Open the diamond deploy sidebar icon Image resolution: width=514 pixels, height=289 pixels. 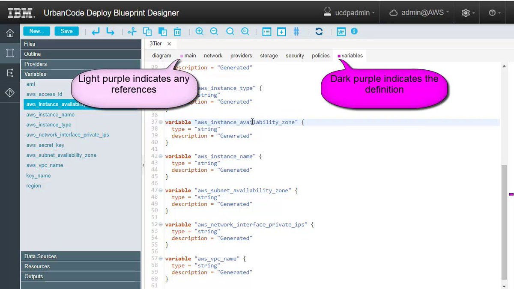[10, 93]
